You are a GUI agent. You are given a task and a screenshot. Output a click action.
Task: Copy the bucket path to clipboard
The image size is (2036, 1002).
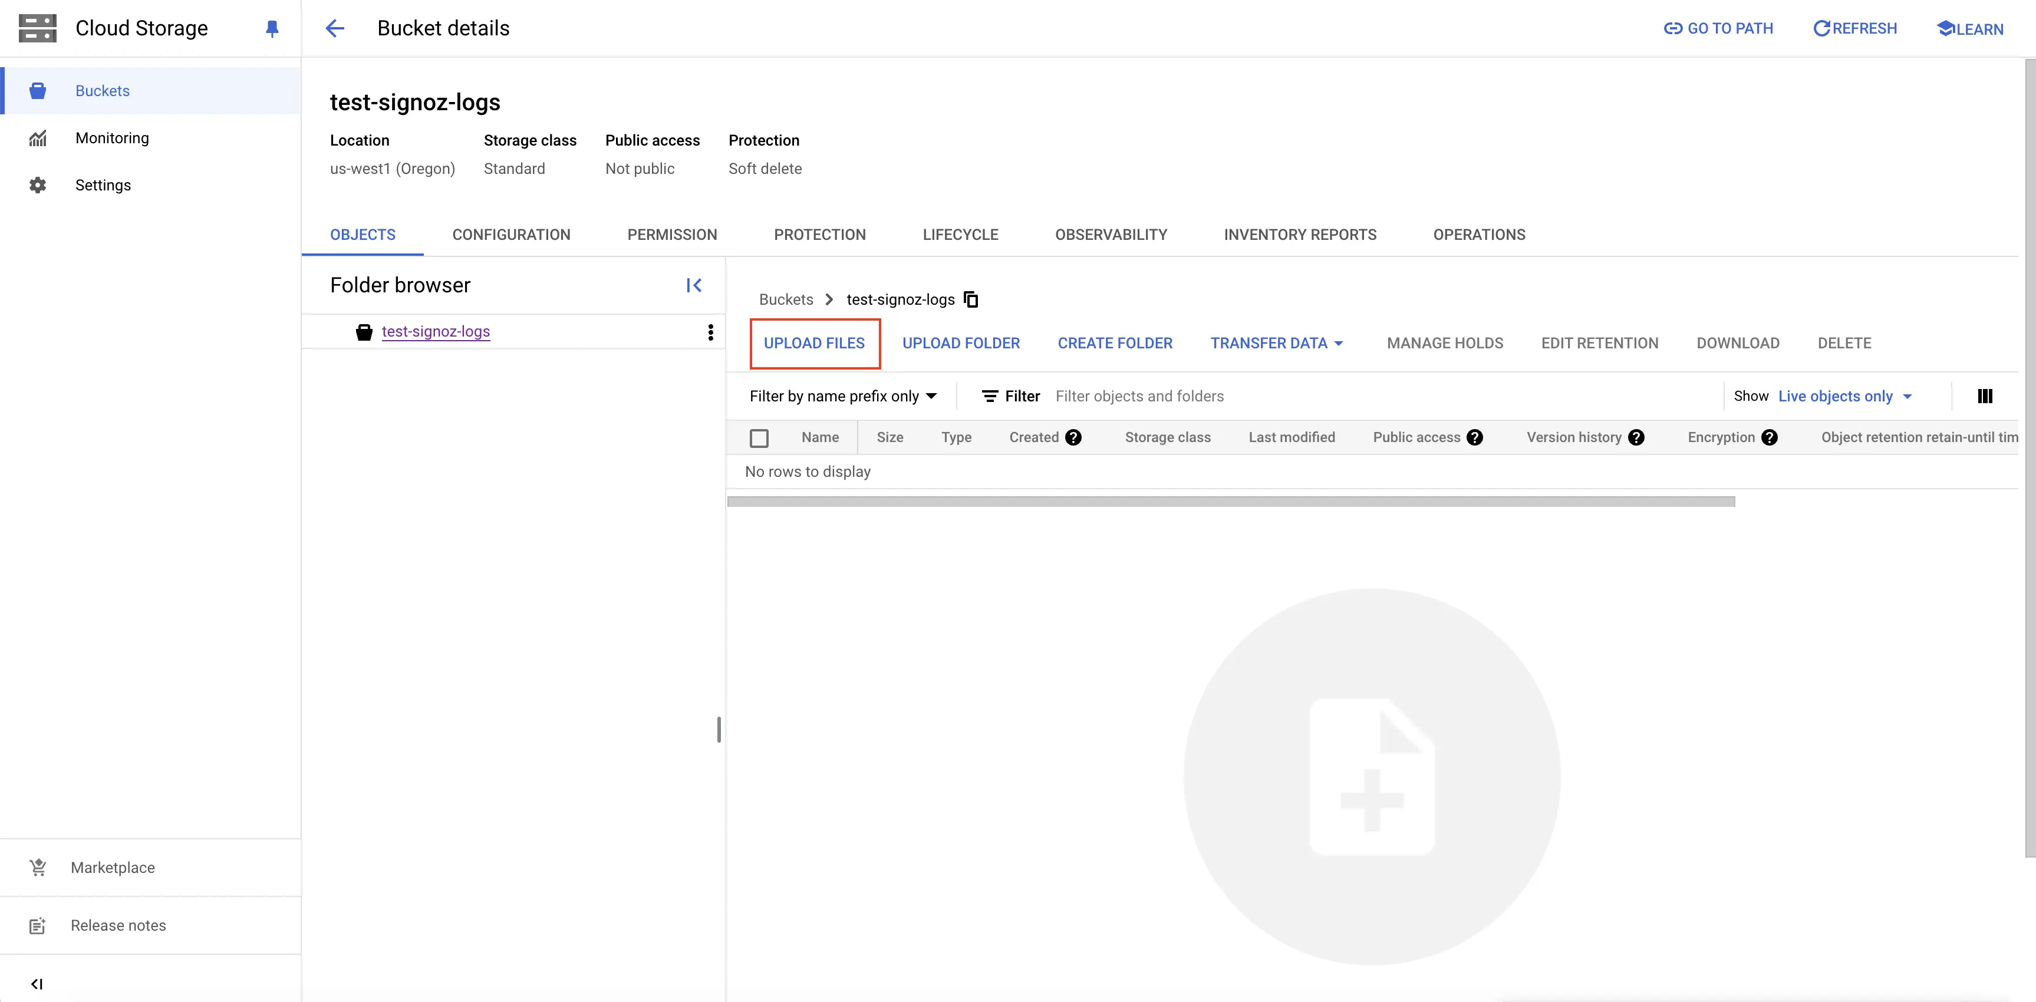click(x=971, y=299)
